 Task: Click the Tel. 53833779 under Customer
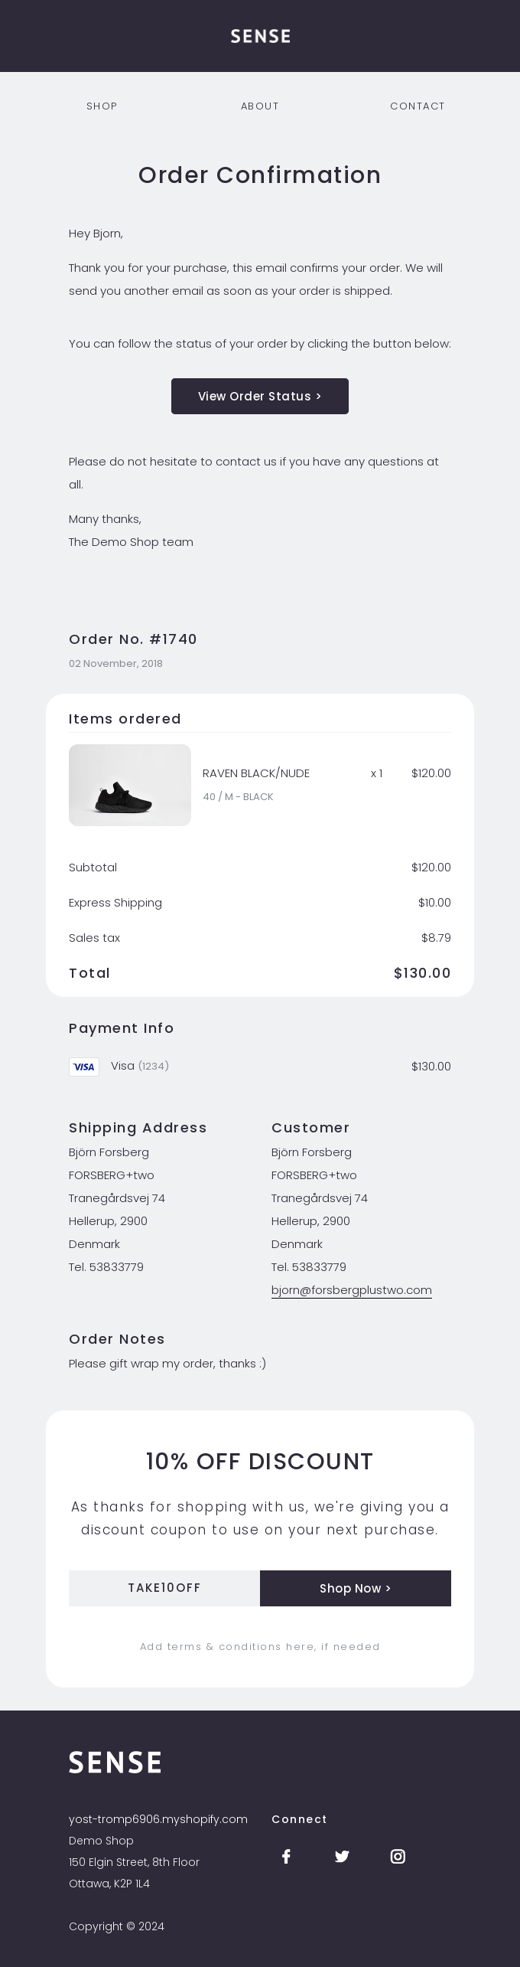tap(309, 1267)
